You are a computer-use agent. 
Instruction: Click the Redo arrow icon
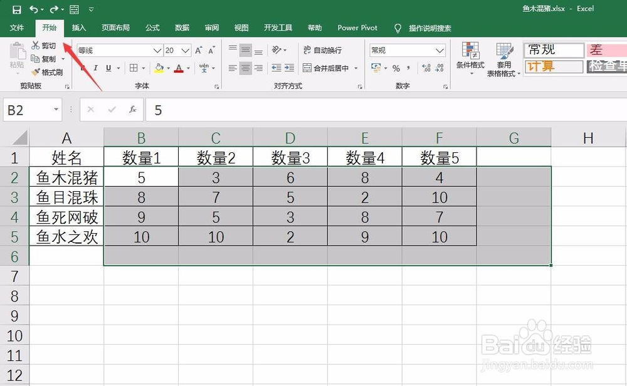pos(55,9)
